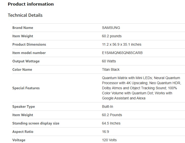Click the Product Dimensions label

coord(29,44)
